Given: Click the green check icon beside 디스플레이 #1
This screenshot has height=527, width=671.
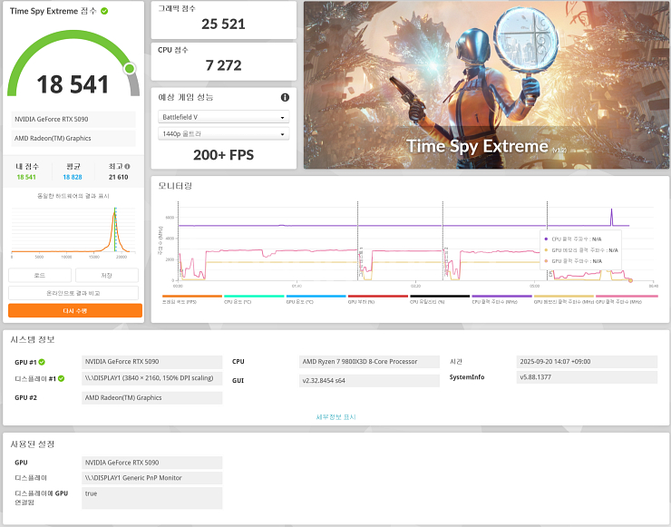Looking at the screenshot, I should point(61,378).
